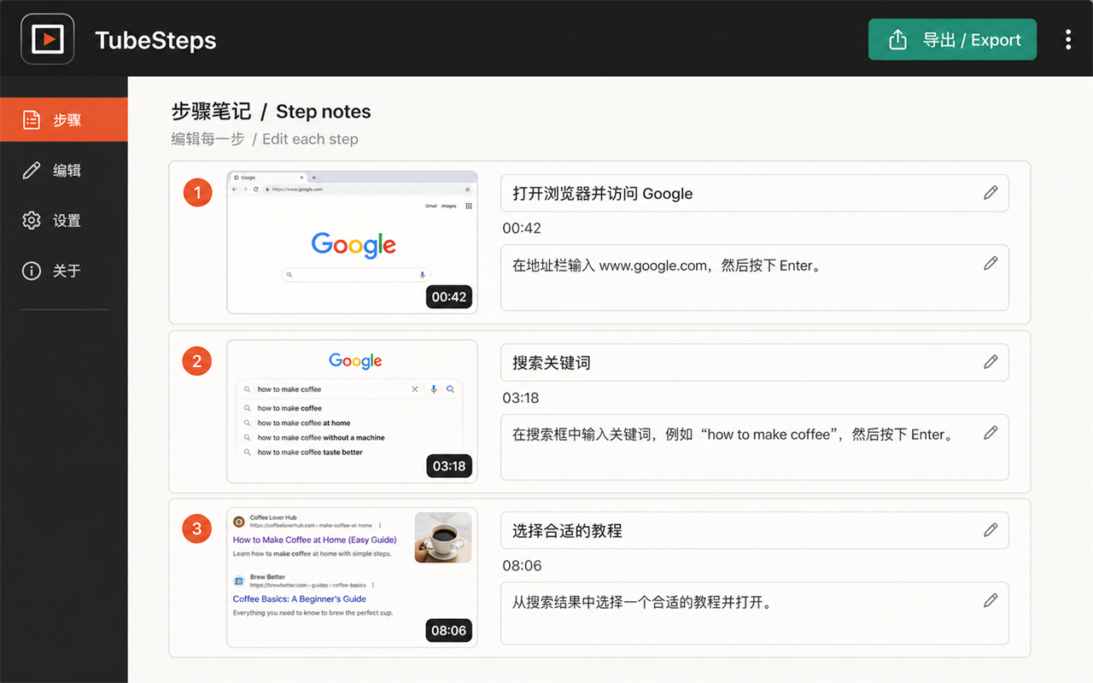Edit the how to make coffee description with the pencil icon

[x=991, y=432]
